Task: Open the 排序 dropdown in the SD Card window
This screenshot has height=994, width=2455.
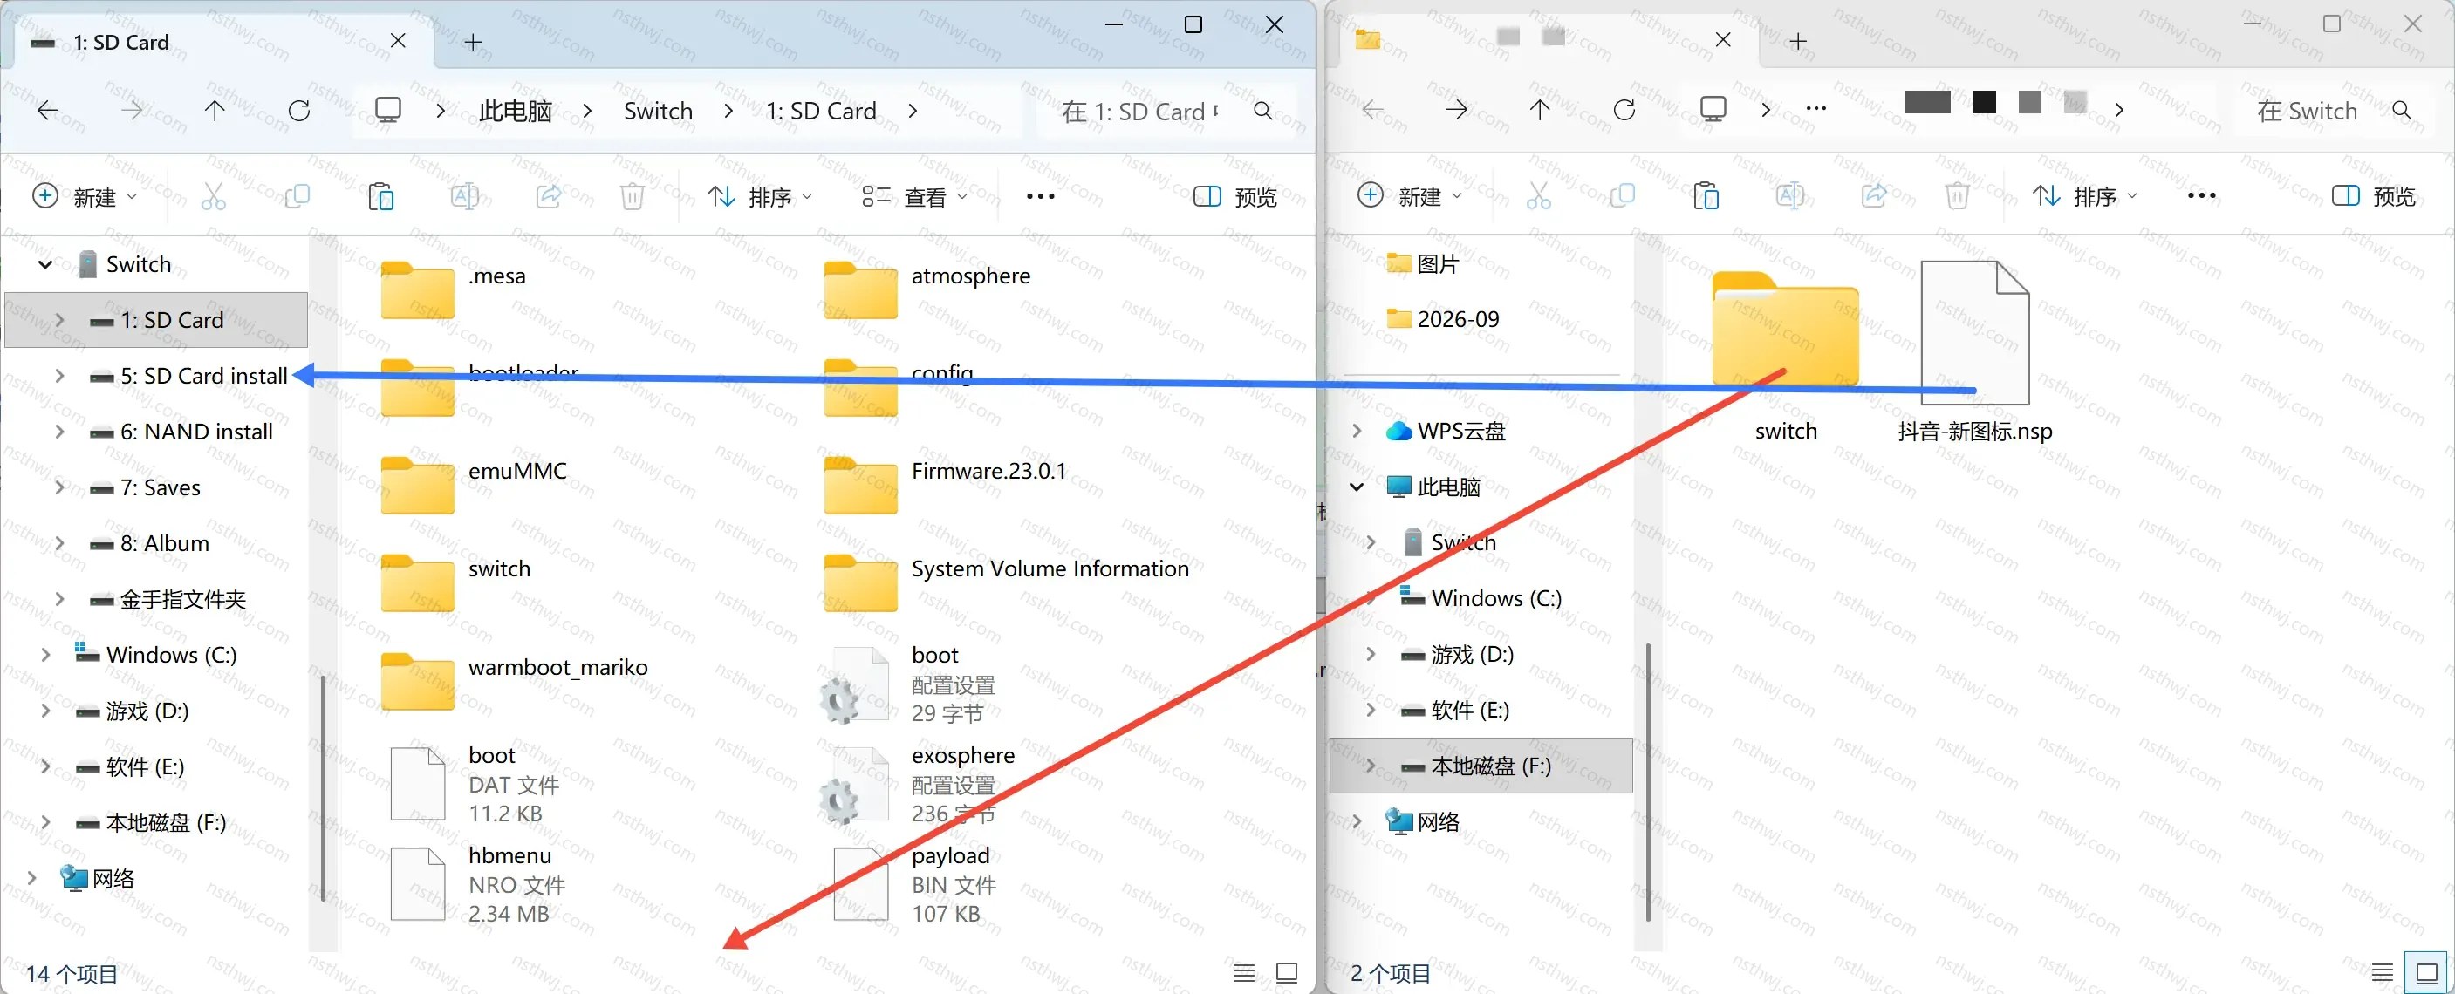Action: 760,196
